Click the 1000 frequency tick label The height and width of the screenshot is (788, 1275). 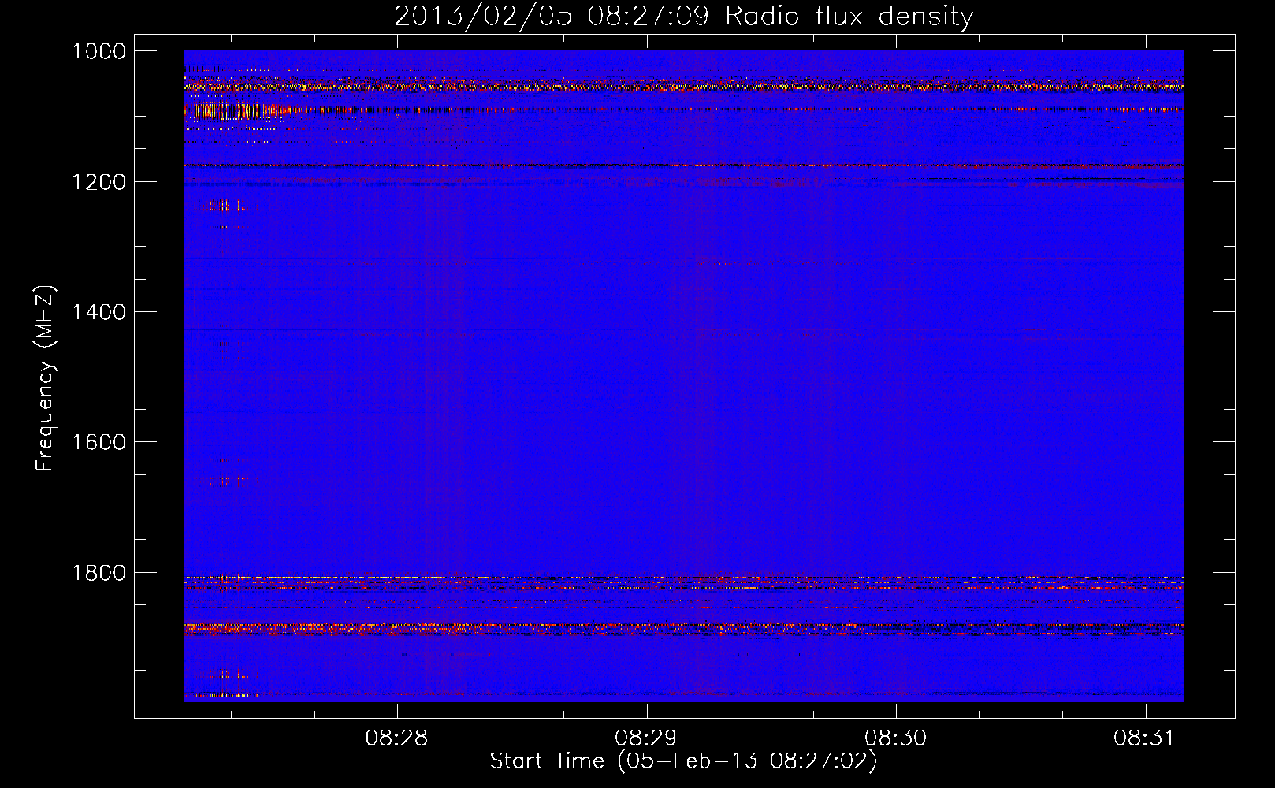click(x=99, y=51)
